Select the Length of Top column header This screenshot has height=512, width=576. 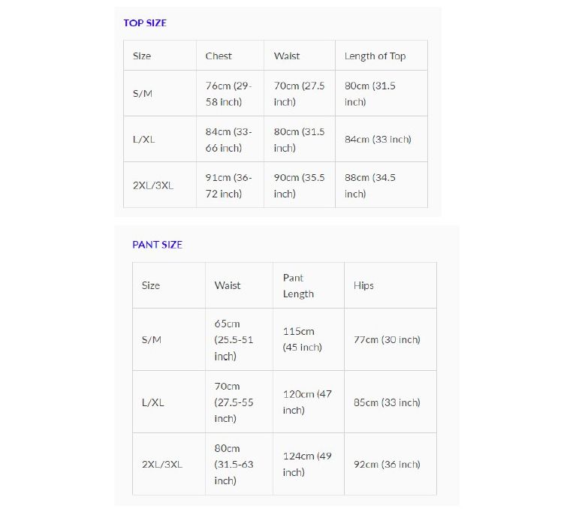[375, 56]
